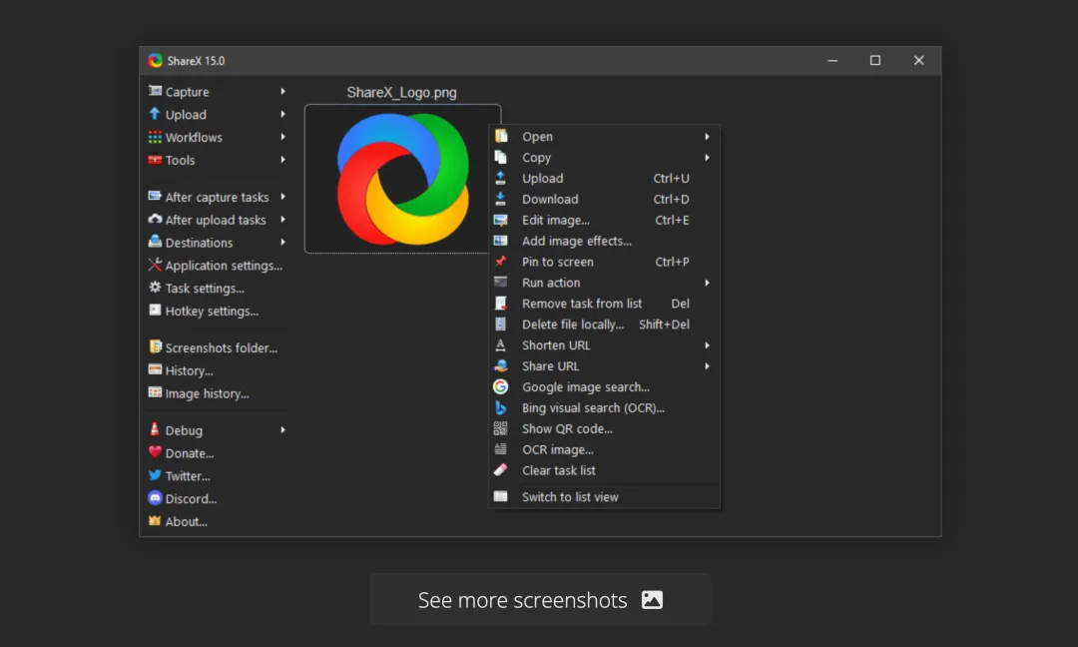The height and width of the screenshot is (647, 1078).
Task: Click the Discord logo icon
Action: pos(155,498)
